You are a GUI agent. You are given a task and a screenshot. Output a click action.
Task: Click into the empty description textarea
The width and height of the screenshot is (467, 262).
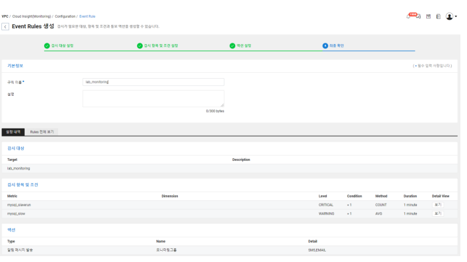(153, 98)
